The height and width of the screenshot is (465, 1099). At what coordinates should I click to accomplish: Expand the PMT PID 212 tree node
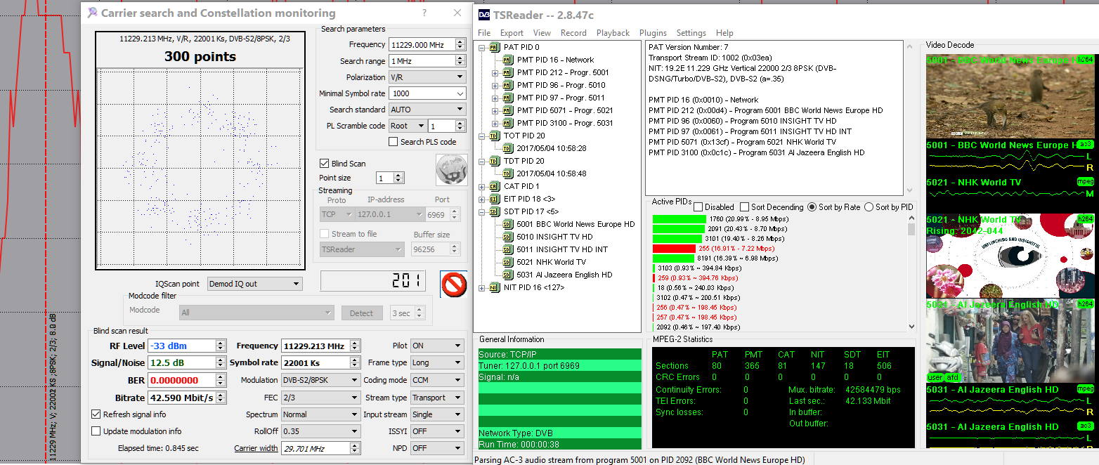pos(495,72)
